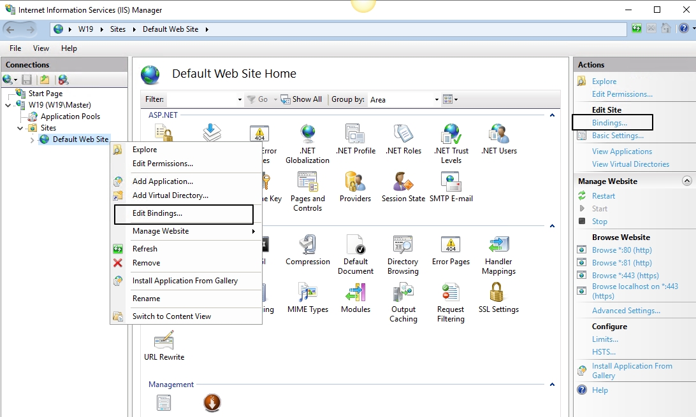Select Application Pools in Connections tree
The width and height of the screenshot is (696, 417).
click(70, 117)
